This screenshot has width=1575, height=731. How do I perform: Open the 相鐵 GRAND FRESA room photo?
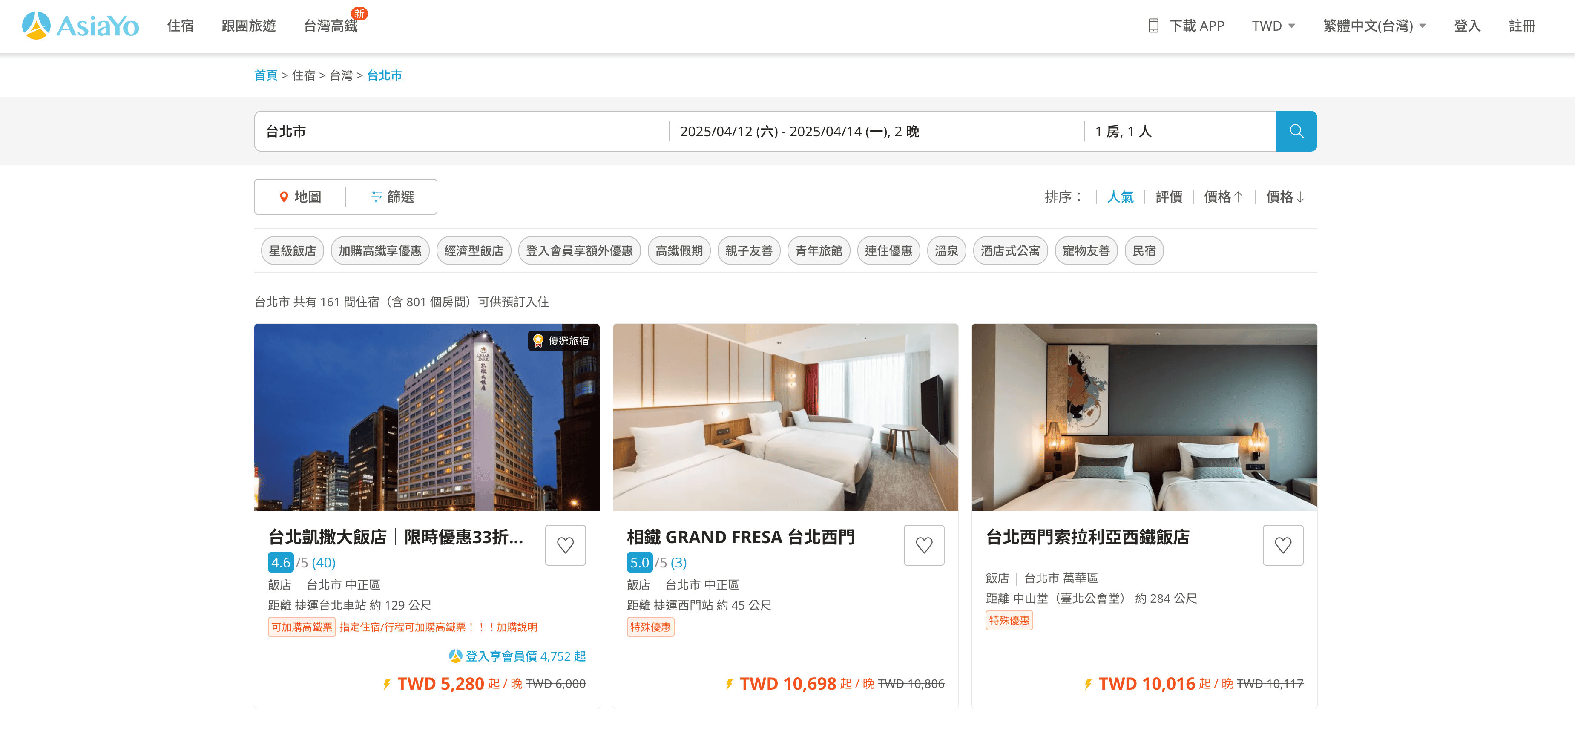(x=785, y=417)
